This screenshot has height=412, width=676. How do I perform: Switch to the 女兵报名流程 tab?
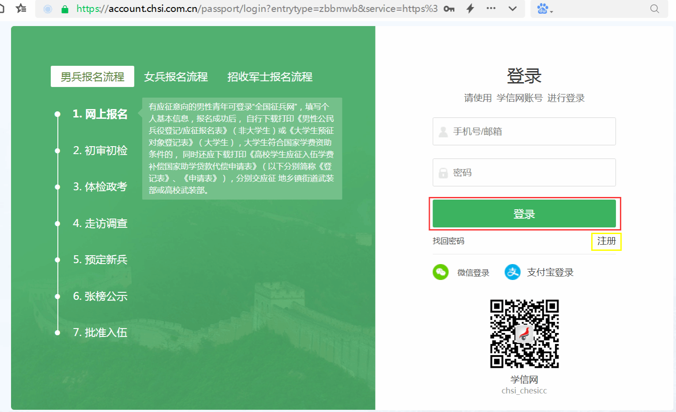click(176, 77)
